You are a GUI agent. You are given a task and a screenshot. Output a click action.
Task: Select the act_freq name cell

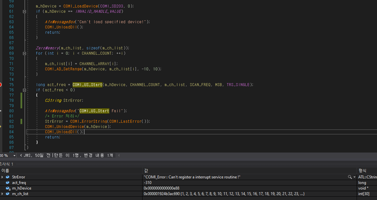19,183
